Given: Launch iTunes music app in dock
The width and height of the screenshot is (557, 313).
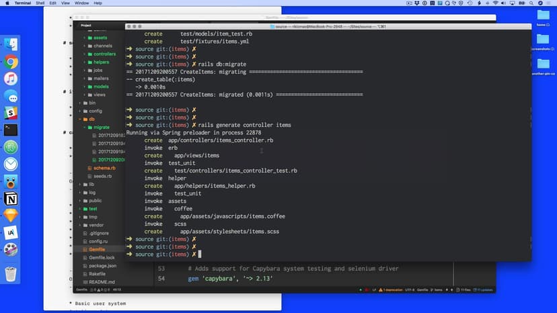Looking at the screenshot, I should point(11,79).
